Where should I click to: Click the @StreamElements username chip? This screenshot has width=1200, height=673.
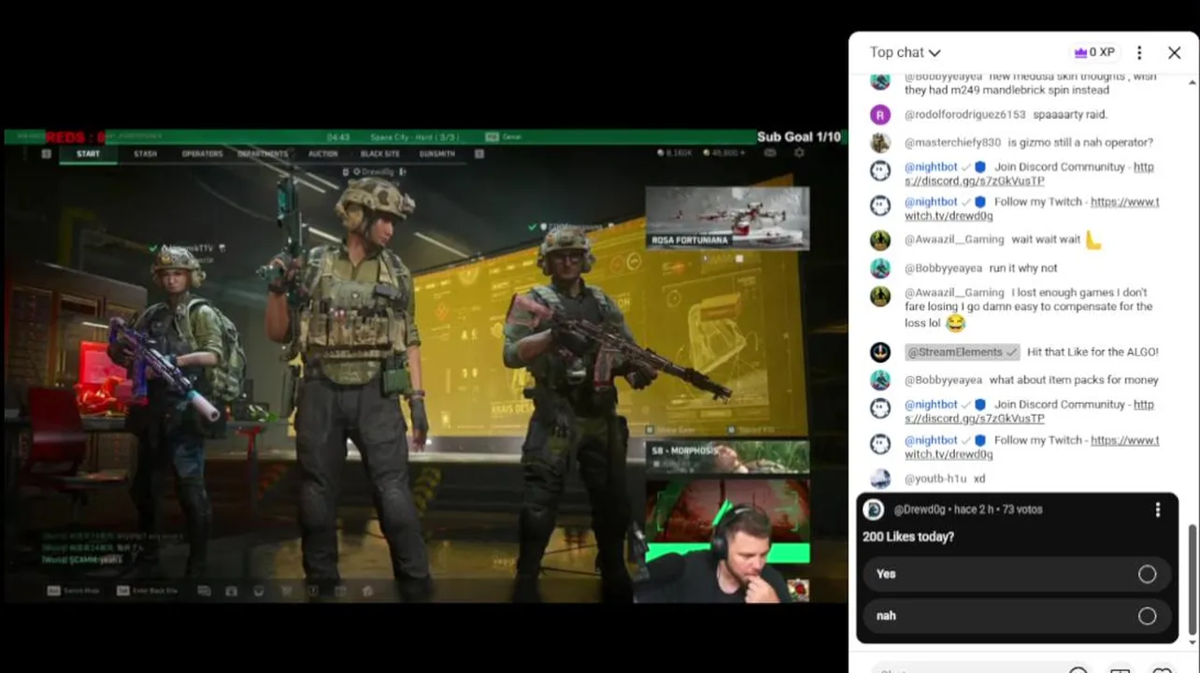click(963, 352)
